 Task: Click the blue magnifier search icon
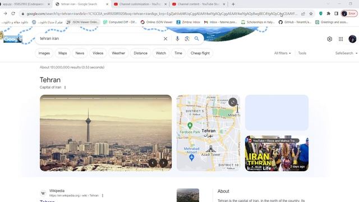tap(197, 39)
